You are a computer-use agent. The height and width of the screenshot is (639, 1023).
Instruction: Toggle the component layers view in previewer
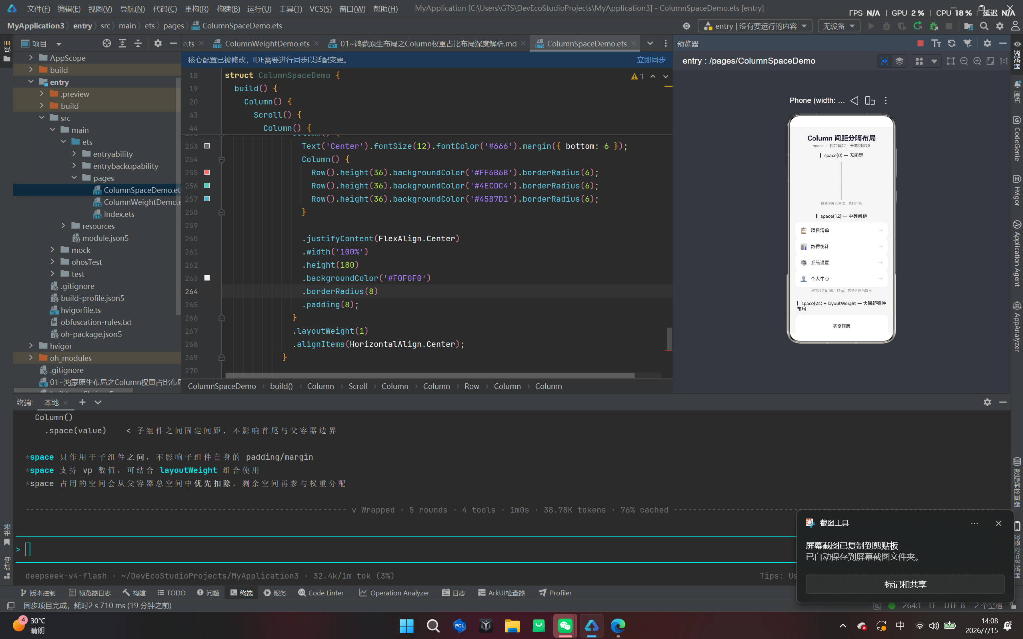[900, 61]
